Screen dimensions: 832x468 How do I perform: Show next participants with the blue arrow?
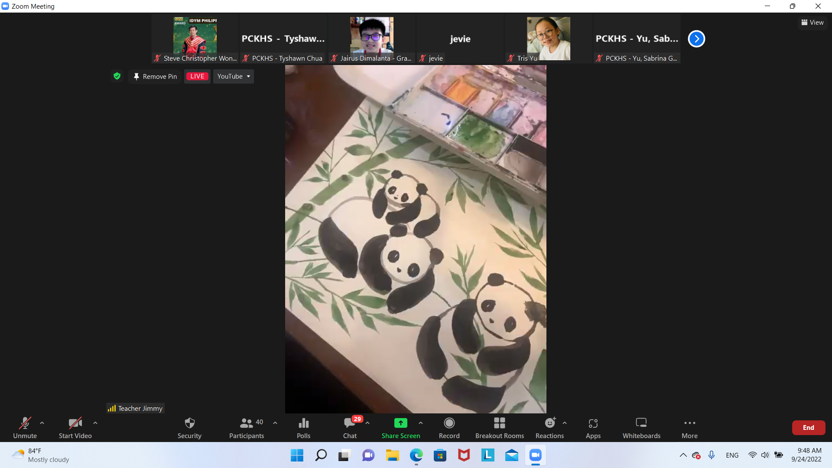click(x=696, y=39)
